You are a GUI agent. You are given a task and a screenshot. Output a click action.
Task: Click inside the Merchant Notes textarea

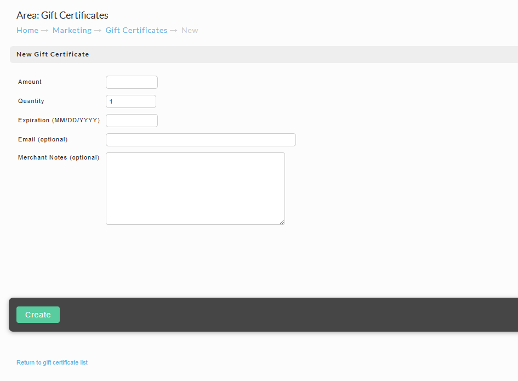tap(195, 189)
